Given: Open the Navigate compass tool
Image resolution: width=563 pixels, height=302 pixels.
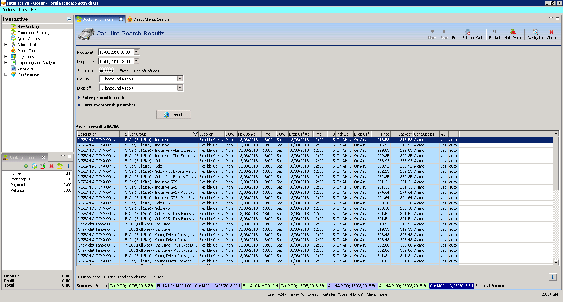Looking at the screenshot, I should point(535,32).
